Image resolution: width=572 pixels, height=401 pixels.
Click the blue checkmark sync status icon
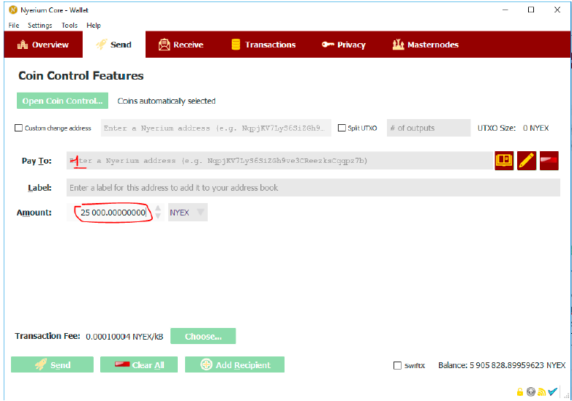click(x=553, y=392)
